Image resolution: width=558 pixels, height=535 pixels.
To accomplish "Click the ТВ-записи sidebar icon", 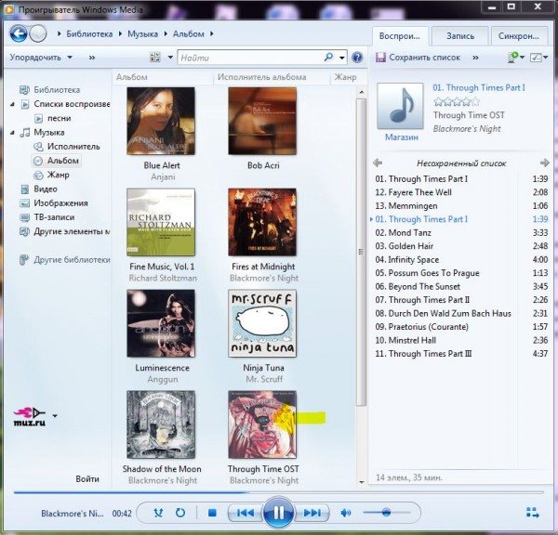I will coord(24,217).
